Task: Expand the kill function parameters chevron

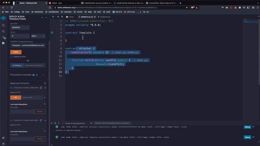Action: pos(45,98)
